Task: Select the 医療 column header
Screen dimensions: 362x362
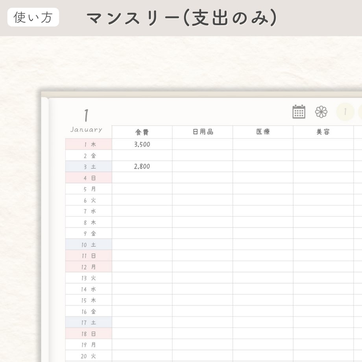Action: pos(263,132)
